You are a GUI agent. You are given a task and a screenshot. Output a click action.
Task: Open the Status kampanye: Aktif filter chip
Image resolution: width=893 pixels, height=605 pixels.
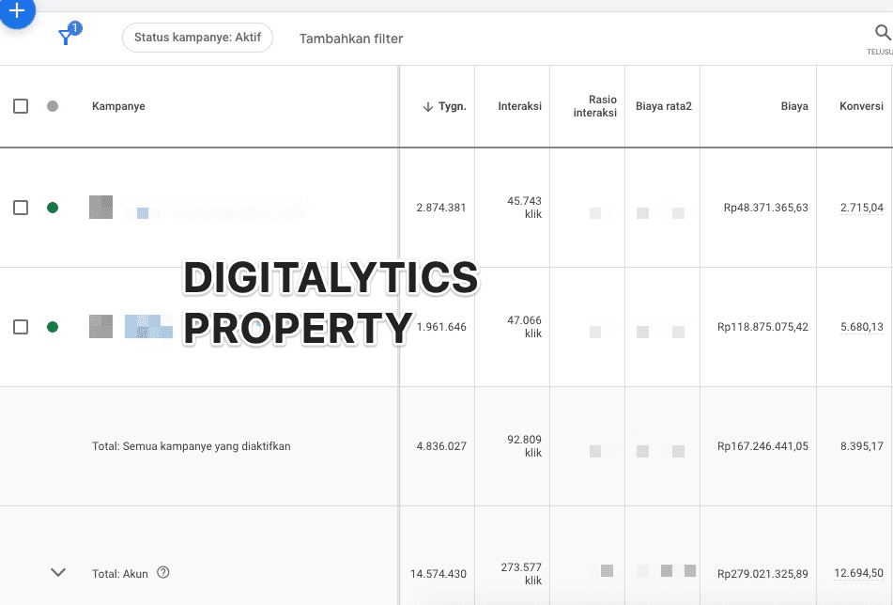pos(197,38)
